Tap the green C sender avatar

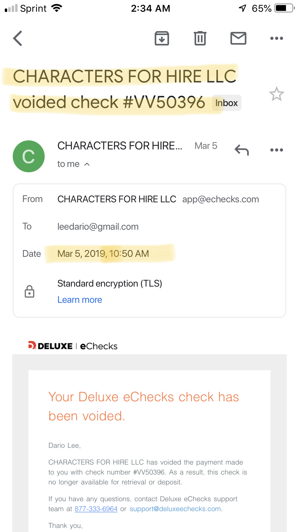(x=29, y=156)
